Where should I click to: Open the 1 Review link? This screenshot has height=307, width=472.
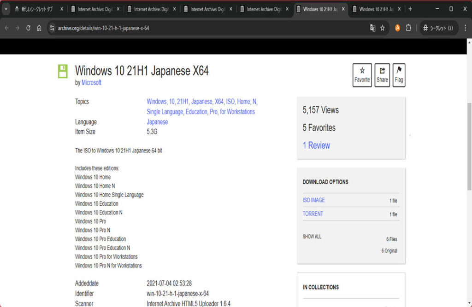point(316,145)
